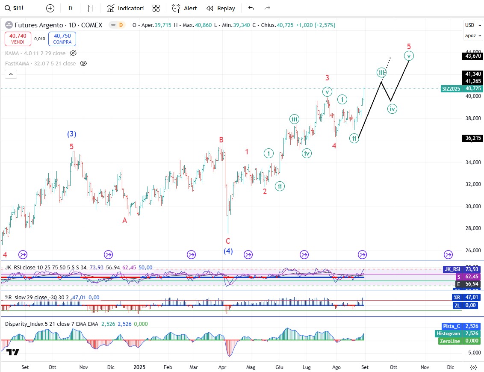Open the layout grid templates icon

point(156,8)
